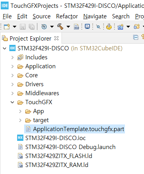Select the Middlewares folder label
This screenshot has width=144, height=174.
click(42, 93)
